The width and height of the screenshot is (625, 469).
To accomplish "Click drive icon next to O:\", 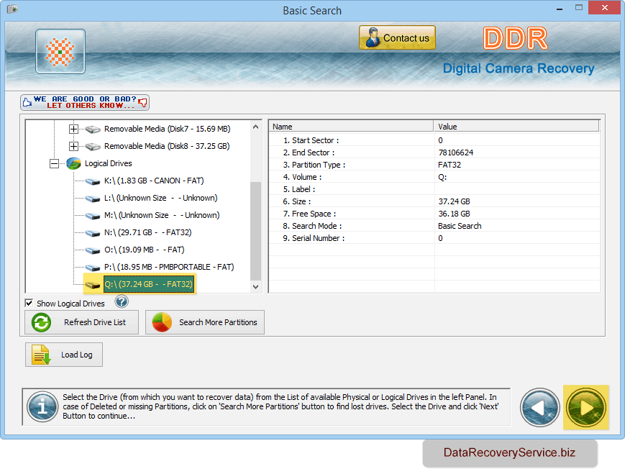I will click(93, 250).
